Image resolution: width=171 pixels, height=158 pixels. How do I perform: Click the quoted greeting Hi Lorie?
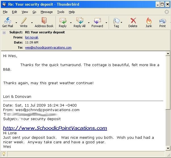(10, 133)
